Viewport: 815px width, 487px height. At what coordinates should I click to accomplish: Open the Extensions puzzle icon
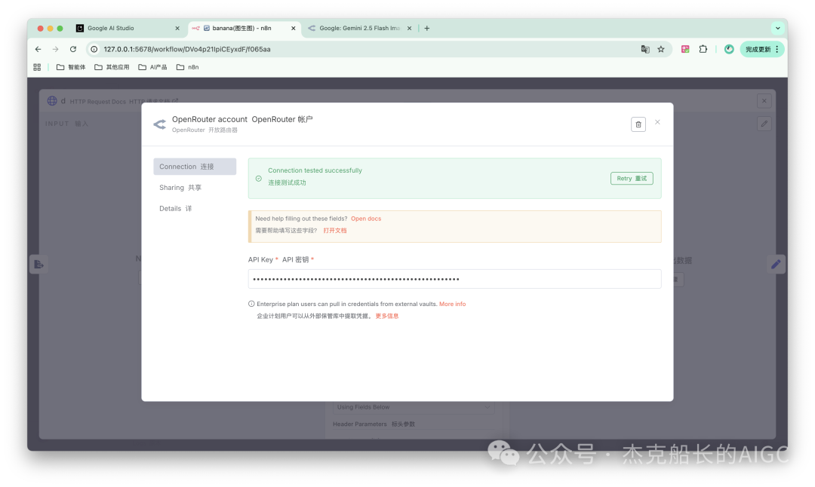coord(703,49)
